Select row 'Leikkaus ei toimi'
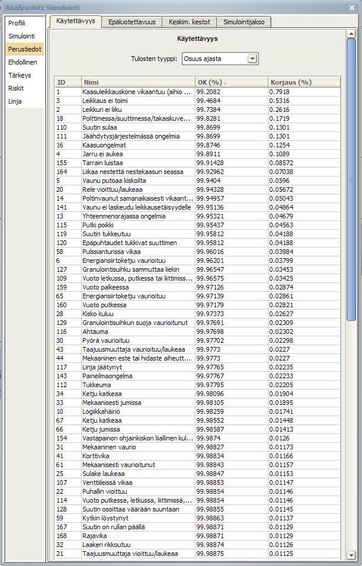The image size is (362, 566). tap(198, 101)
